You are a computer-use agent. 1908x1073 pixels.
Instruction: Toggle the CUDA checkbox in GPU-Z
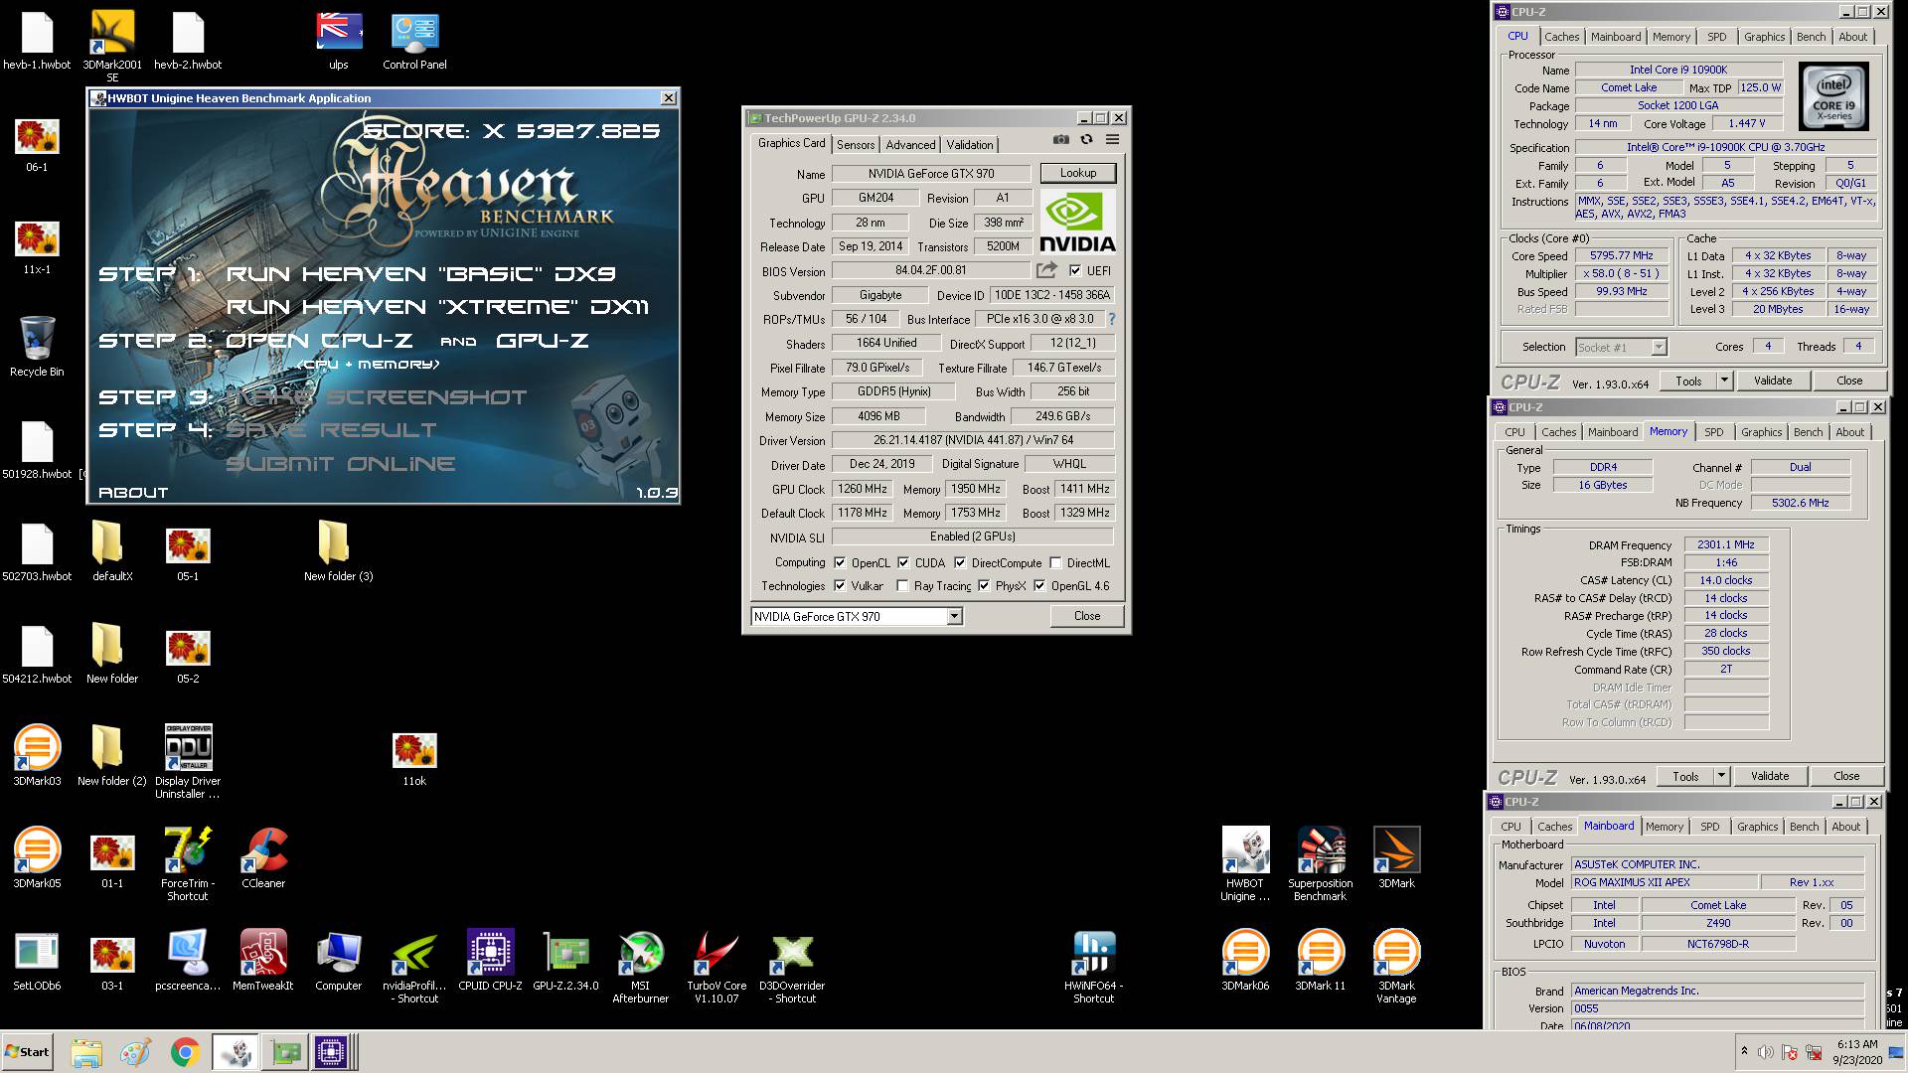(x=903, y=562)
